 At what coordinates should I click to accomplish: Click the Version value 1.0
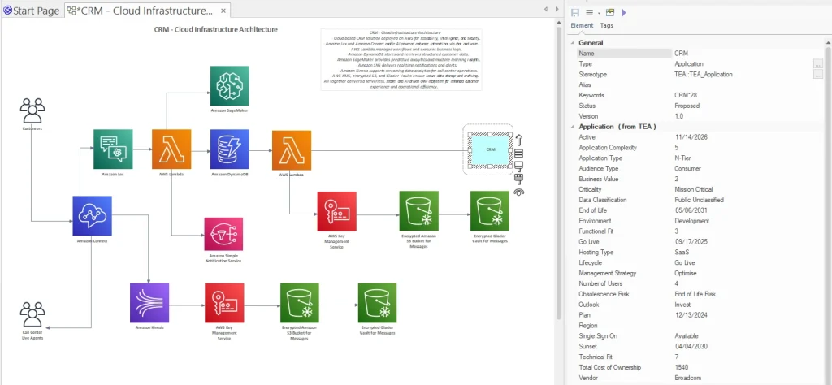point(678,116)
